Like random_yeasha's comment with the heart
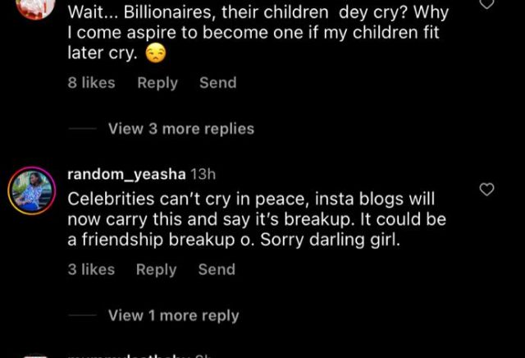525x358 pixels. point(486,190)
